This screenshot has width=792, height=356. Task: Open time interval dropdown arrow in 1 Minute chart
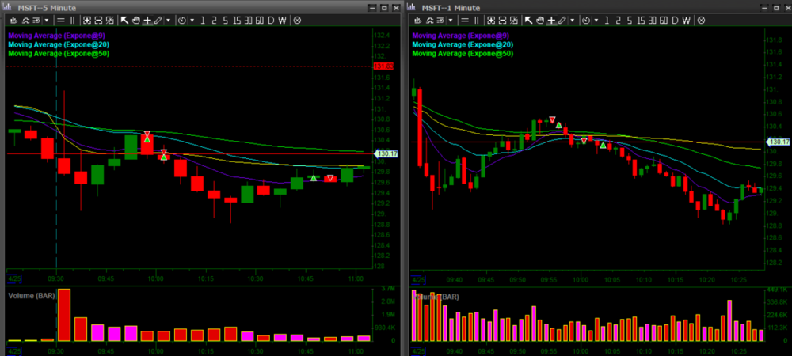coord(596,20)
